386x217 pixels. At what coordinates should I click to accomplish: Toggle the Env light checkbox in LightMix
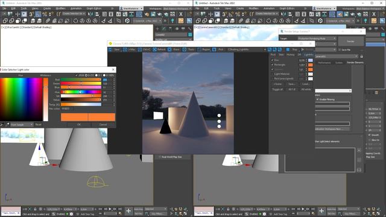[x=272, y=60]
